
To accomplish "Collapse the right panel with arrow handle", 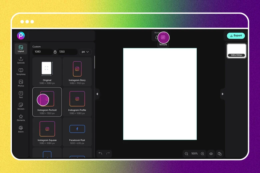I will click(x=222, y=94).
